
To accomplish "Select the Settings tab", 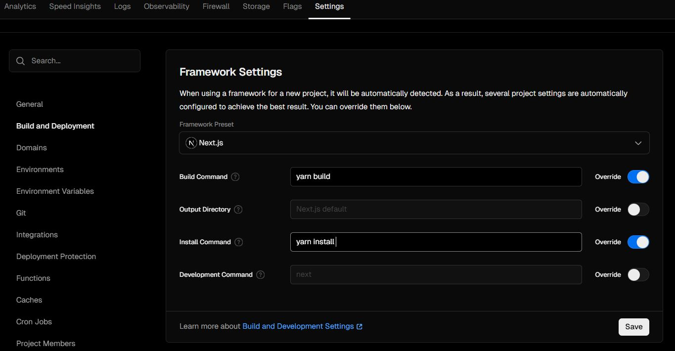I will (329, 6).
